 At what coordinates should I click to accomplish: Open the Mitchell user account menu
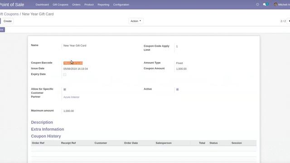(282, 5)
